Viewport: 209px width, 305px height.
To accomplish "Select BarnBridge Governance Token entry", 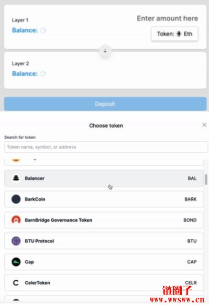I will pos(104,220).
